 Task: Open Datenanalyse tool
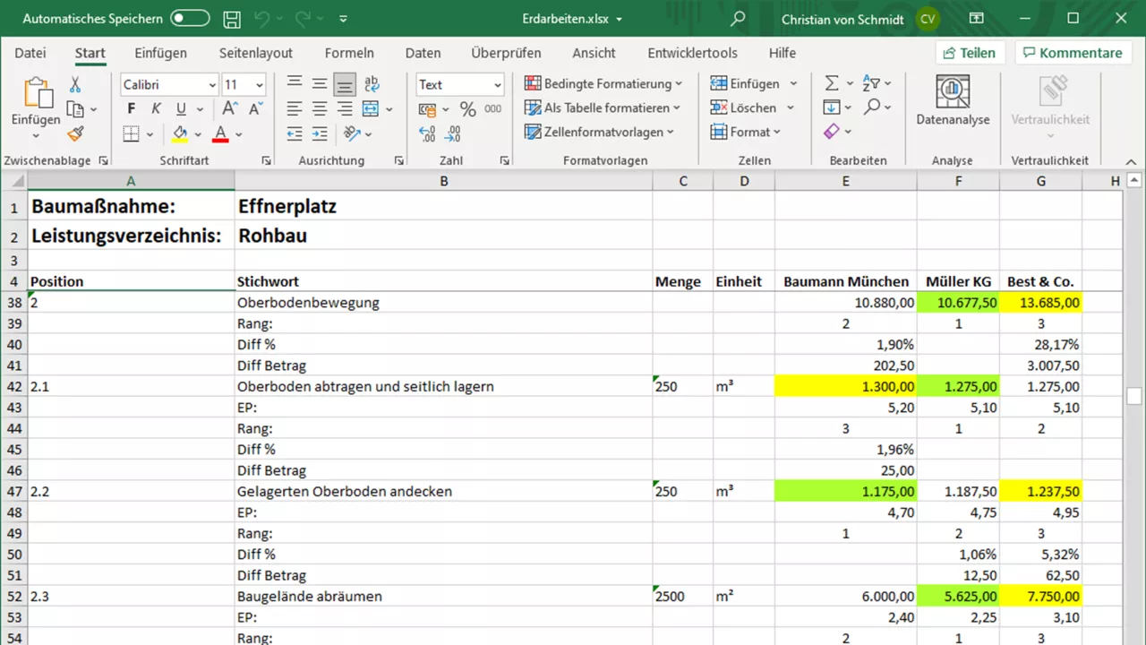tap(953, 100)
